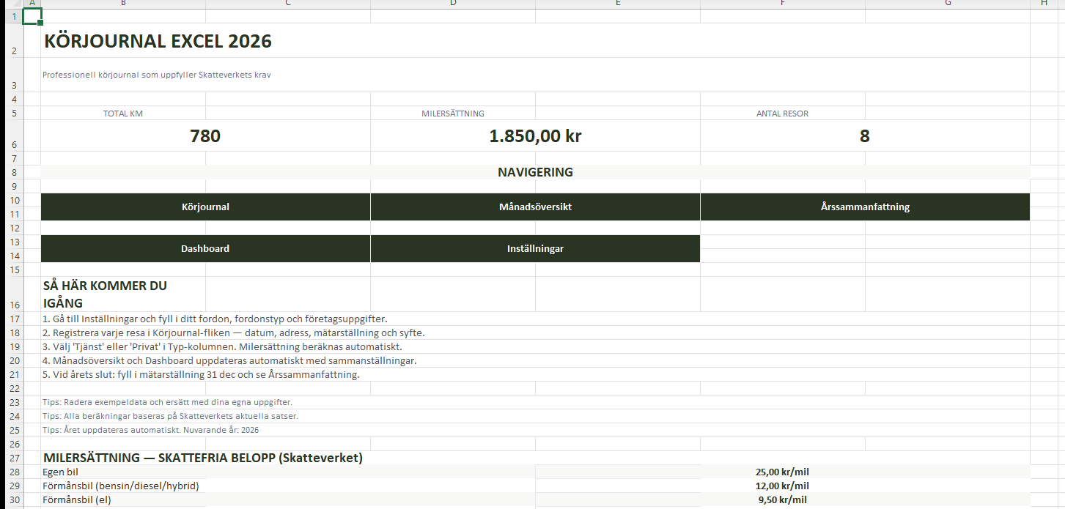
Task: Click the Dashboard navigation button
Action: coord(205,248)
